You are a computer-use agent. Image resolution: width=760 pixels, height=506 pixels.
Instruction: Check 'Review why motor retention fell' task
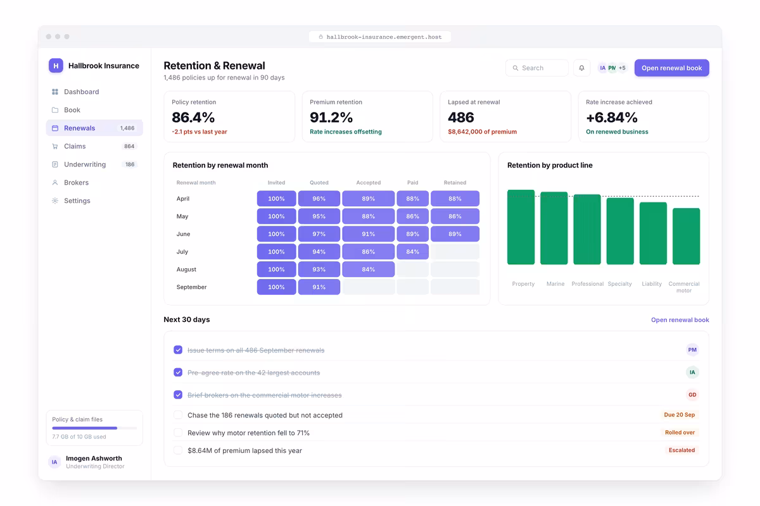178,433
